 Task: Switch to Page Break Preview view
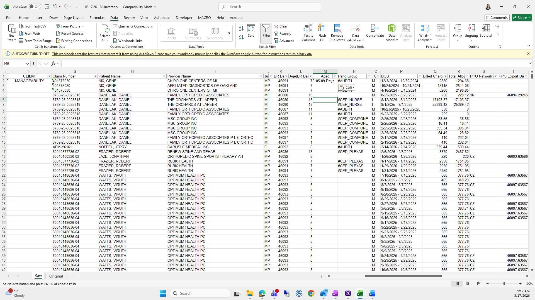[x=479, y=284]
